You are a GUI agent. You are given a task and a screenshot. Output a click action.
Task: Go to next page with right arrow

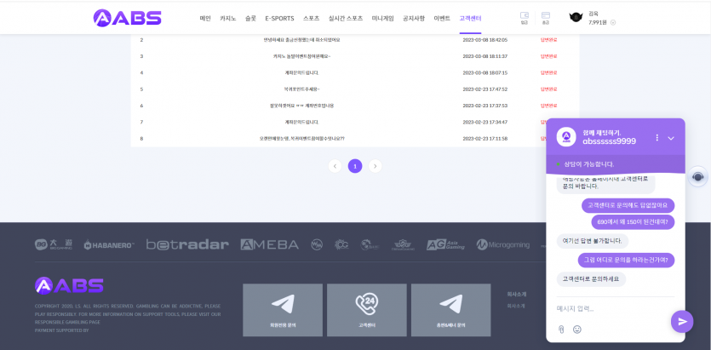375,166
